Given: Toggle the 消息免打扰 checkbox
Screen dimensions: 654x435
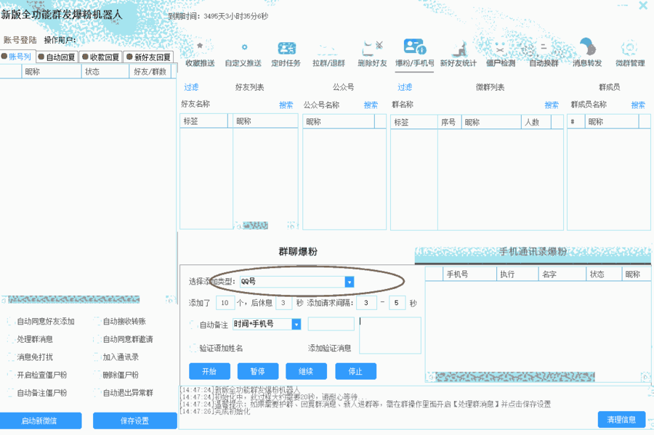Looking at the screenshot, I should 10,357.
